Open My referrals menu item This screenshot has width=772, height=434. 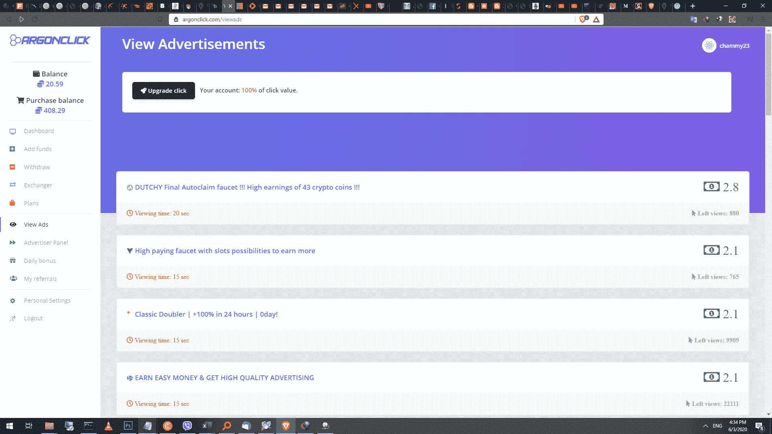click(40, 279)
